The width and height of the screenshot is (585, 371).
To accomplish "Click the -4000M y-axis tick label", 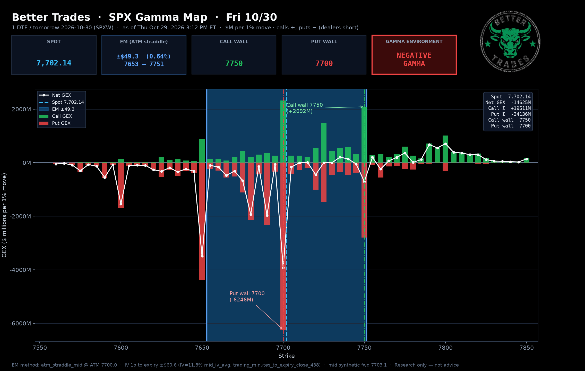I will click(20, 270).
